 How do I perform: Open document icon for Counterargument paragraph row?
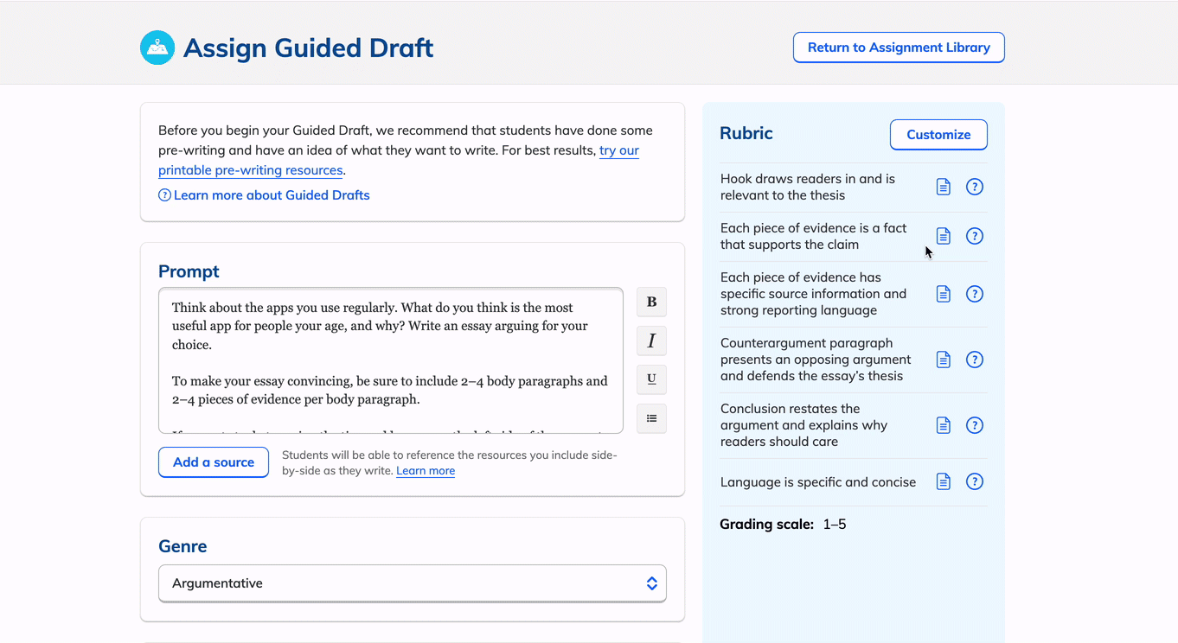pyautogui.click(x=944, y=360)
